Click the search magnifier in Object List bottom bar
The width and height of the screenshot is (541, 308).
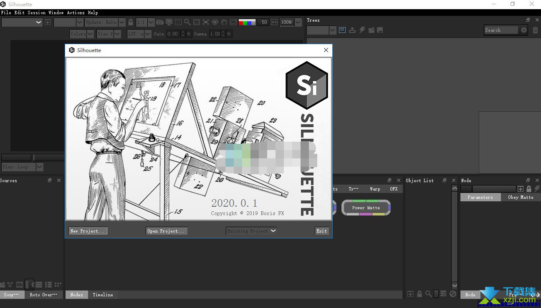point(429,294)
